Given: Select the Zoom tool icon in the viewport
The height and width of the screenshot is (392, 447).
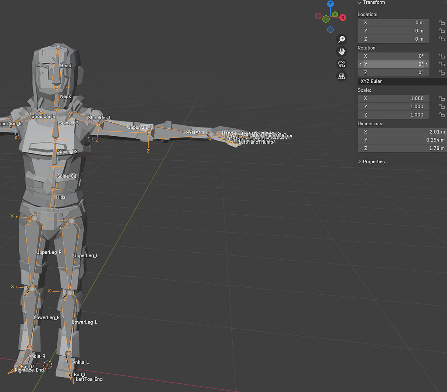Looking at the screenshot, I should coord(342,39).
